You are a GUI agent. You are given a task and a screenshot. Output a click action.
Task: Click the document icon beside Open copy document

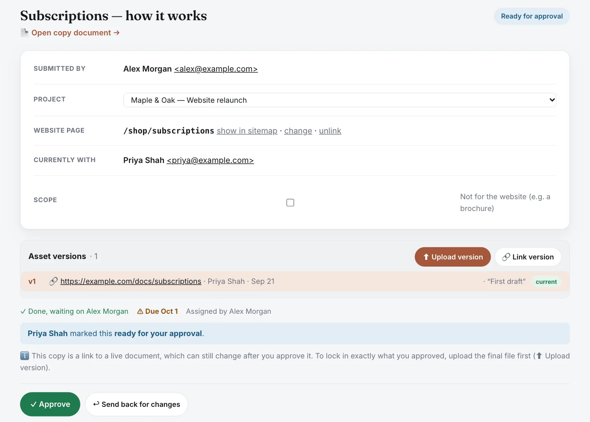coord(24,32)
